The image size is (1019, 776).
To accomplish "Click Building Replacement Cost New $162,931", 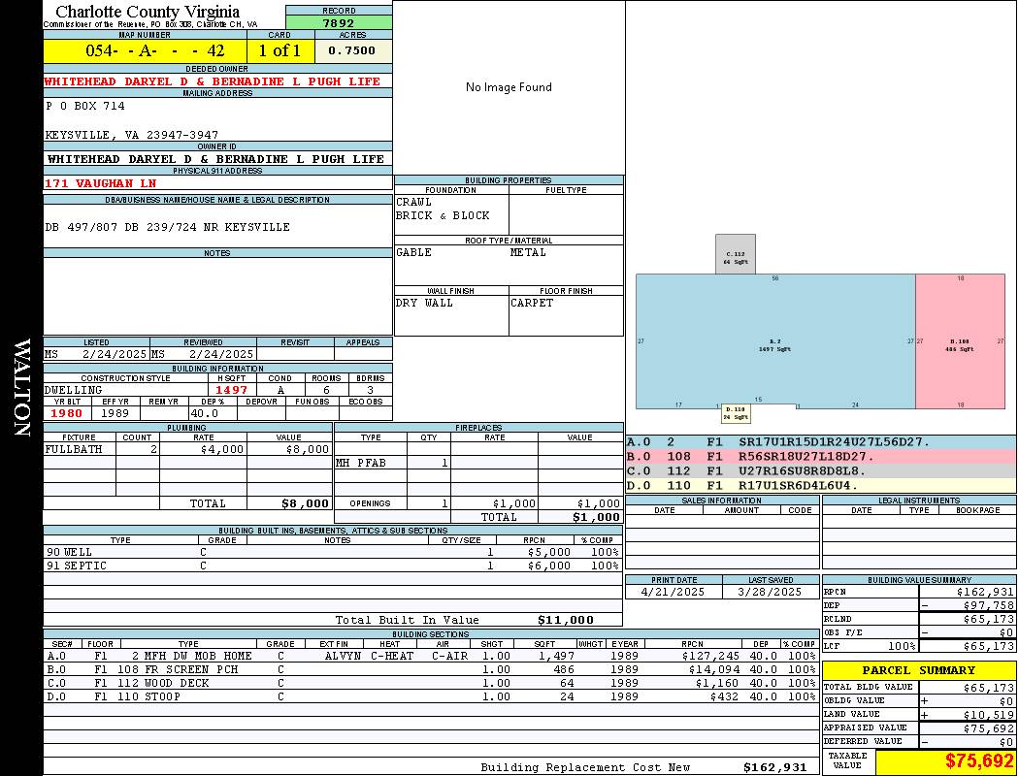I will (x=774, y=767).
